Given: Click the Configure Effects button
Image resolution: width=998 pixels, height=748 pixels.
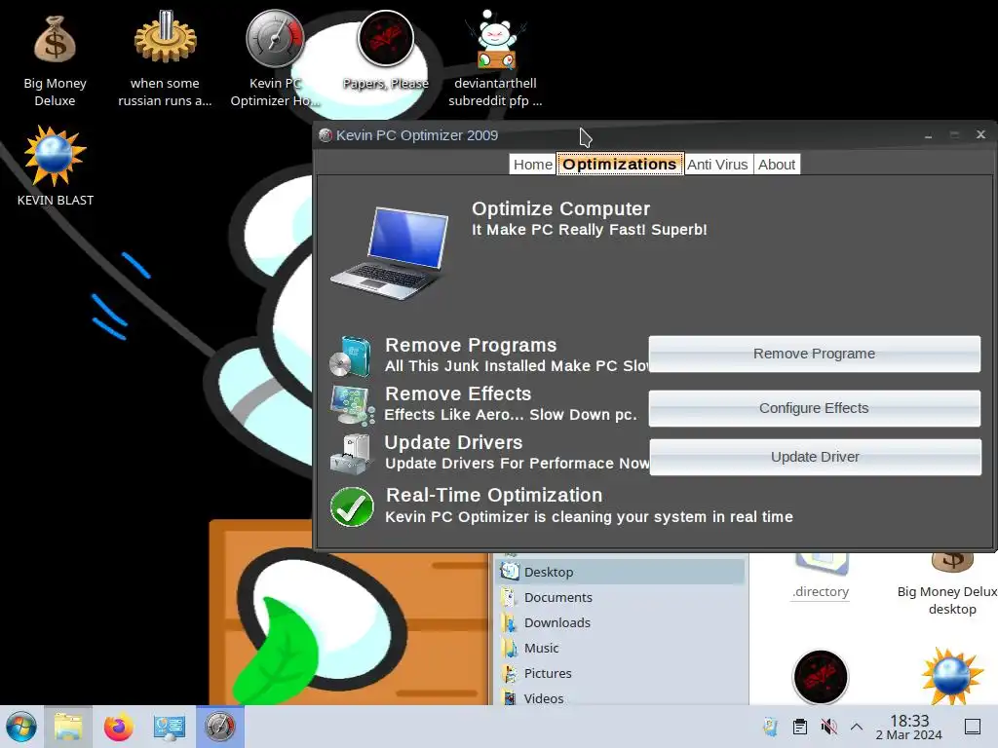Looking at the screenshot, I should click(814, 408).
